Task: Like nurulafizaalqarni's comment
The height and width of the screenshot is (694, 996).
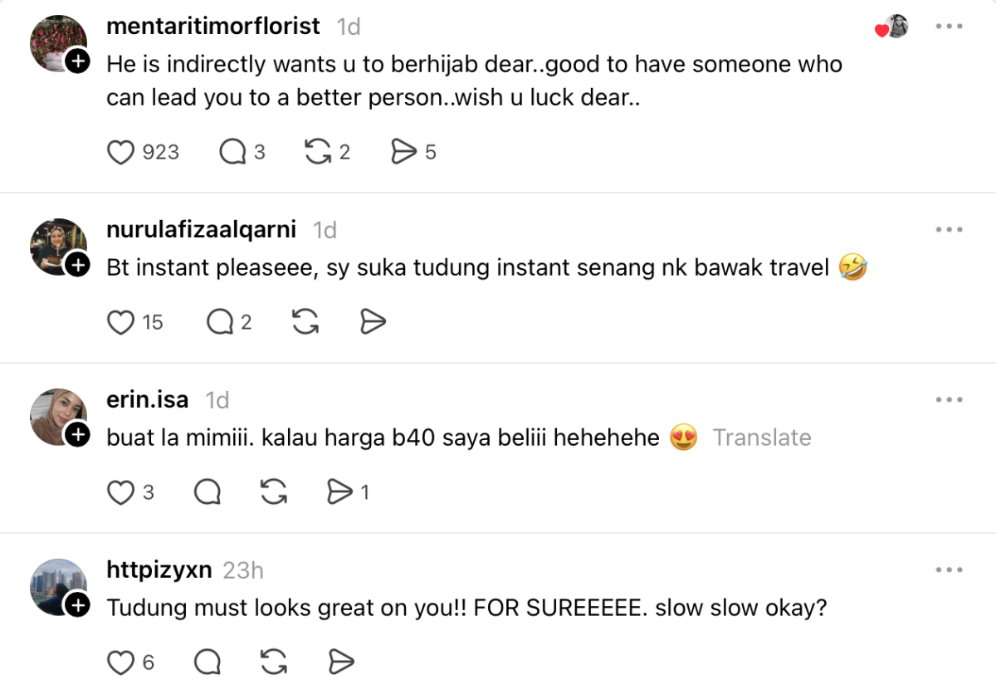Action: [x=121, y=322]
